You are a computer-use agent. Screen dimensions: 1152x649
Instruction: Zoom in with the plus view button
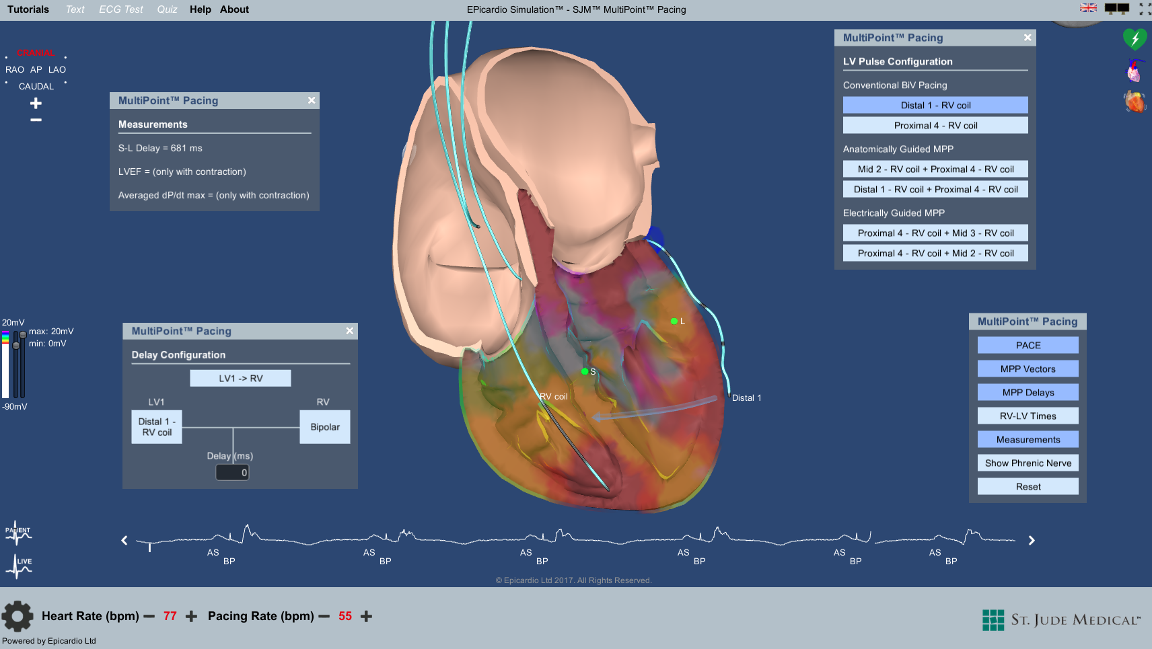pos(36,103)
